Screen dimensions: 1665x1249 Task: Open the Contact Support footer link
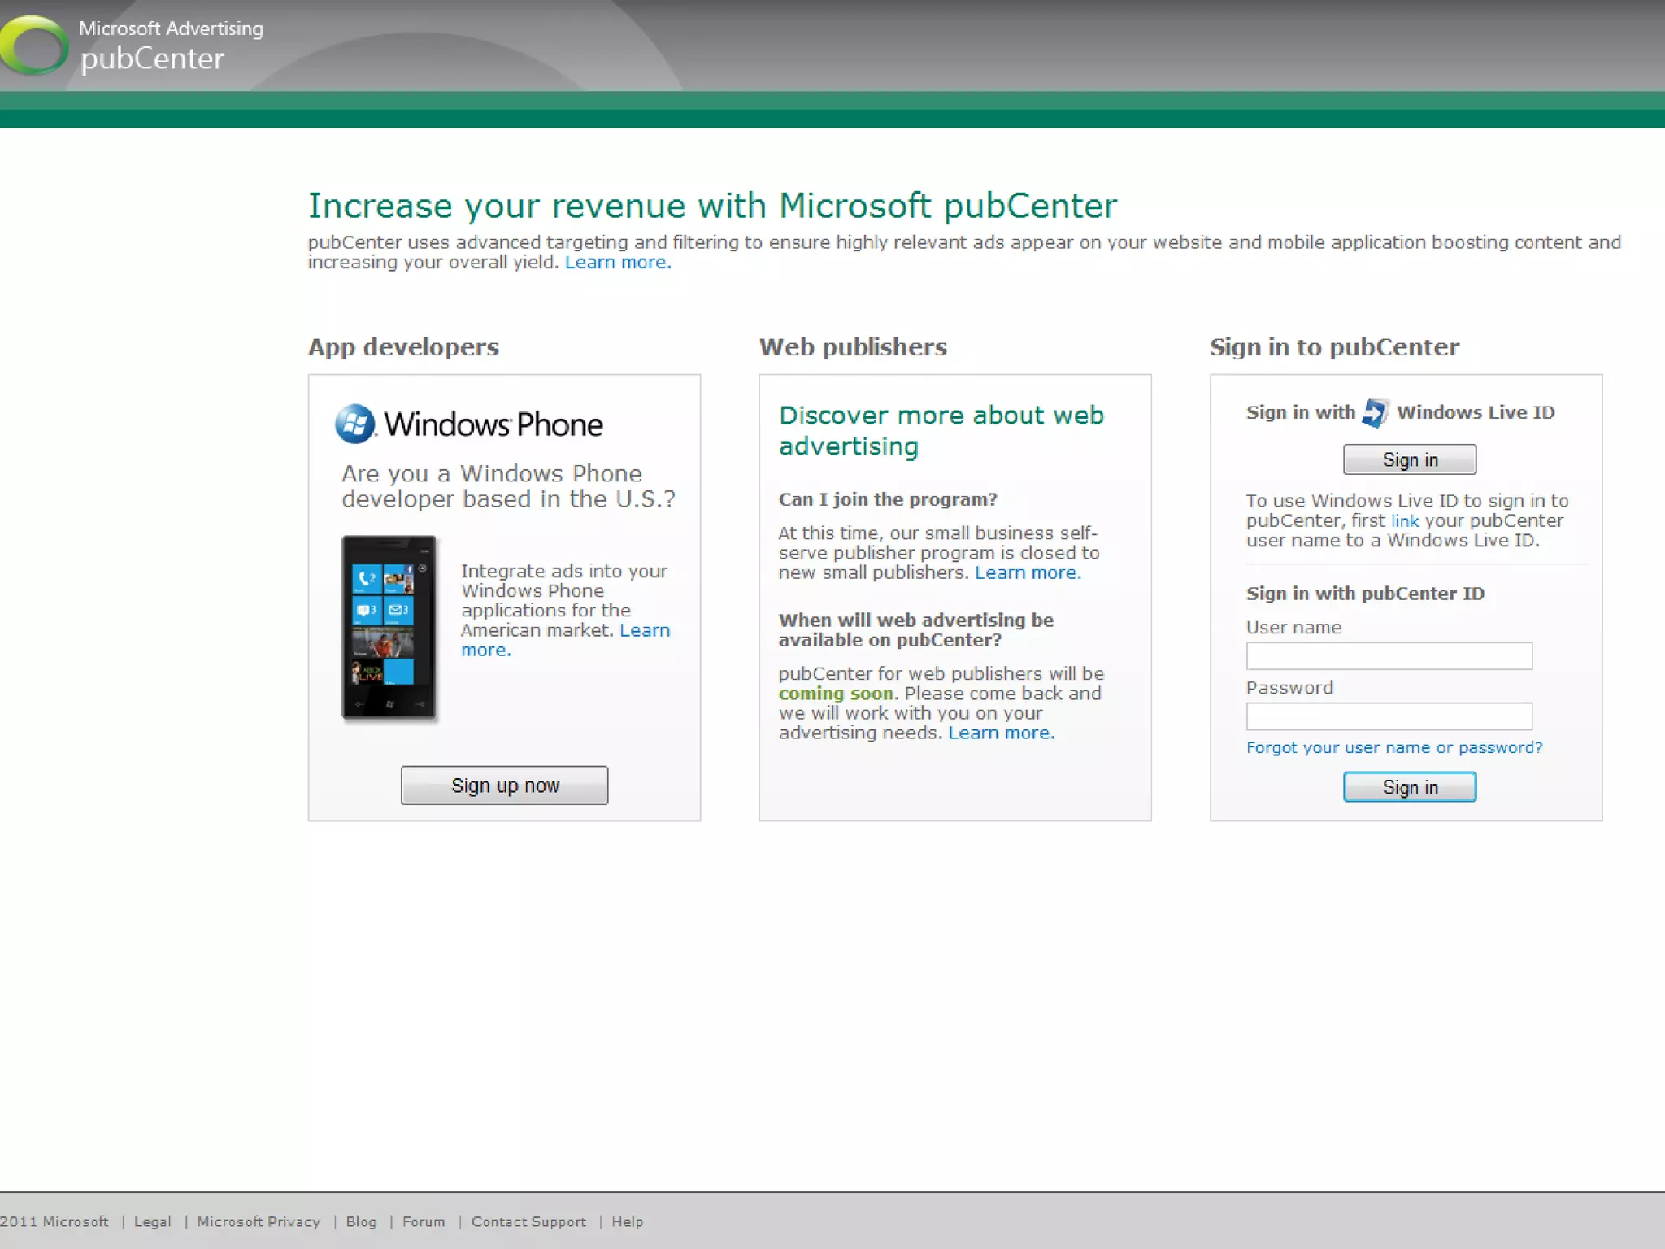[528, 1221]
